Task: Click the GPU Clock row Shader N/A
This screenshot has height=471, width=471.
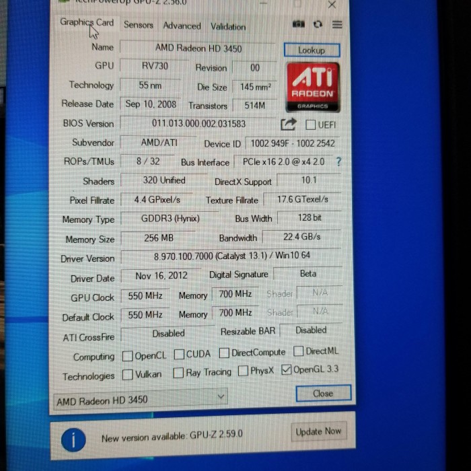Action: (x=320, y=292)
